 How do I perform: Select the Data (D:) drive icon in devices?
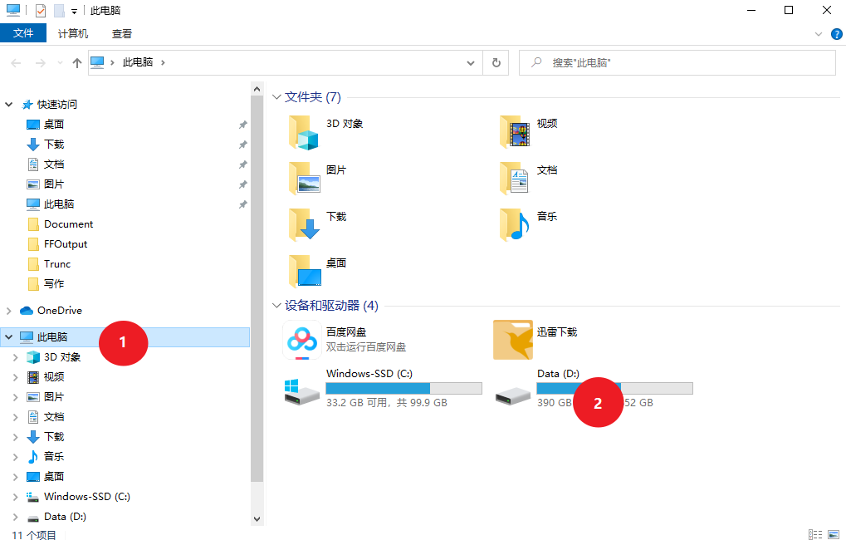tap(513, 396)
